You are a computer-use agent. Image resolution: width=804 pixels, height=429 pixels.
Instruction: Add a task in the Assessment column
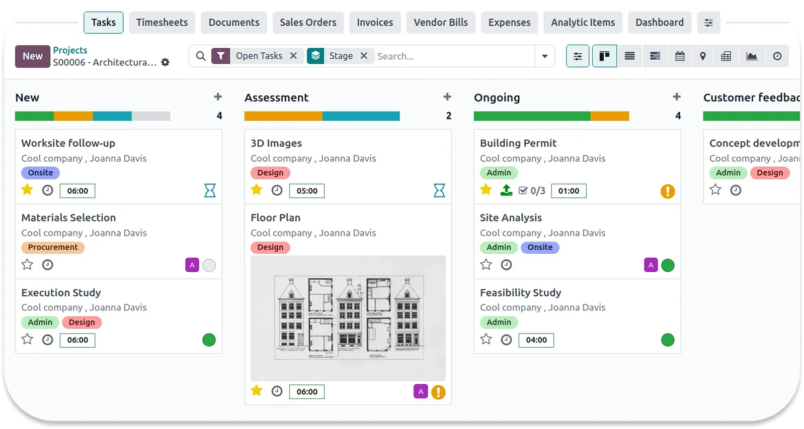pyautogui.click(x=447, y=97)
